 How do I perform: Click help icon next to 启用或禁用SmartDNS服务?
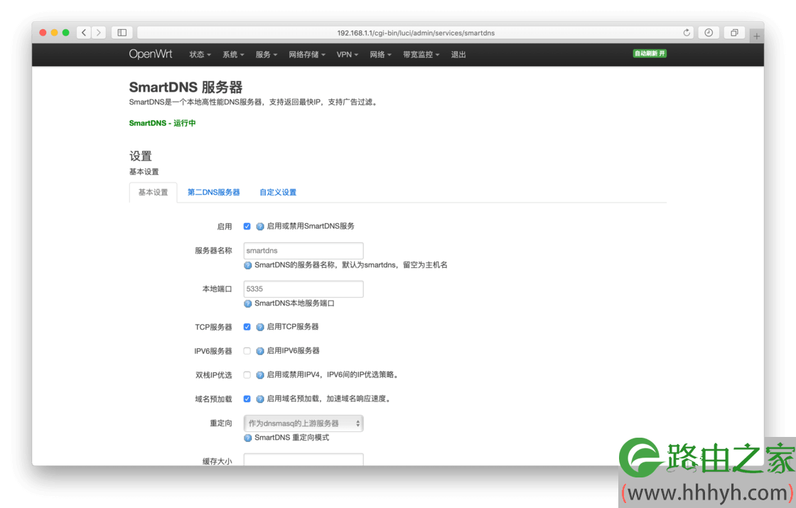260,227
